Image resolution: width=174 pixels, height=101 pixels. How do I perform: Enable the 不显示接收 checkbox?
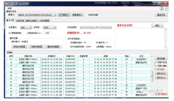point(155,66)
